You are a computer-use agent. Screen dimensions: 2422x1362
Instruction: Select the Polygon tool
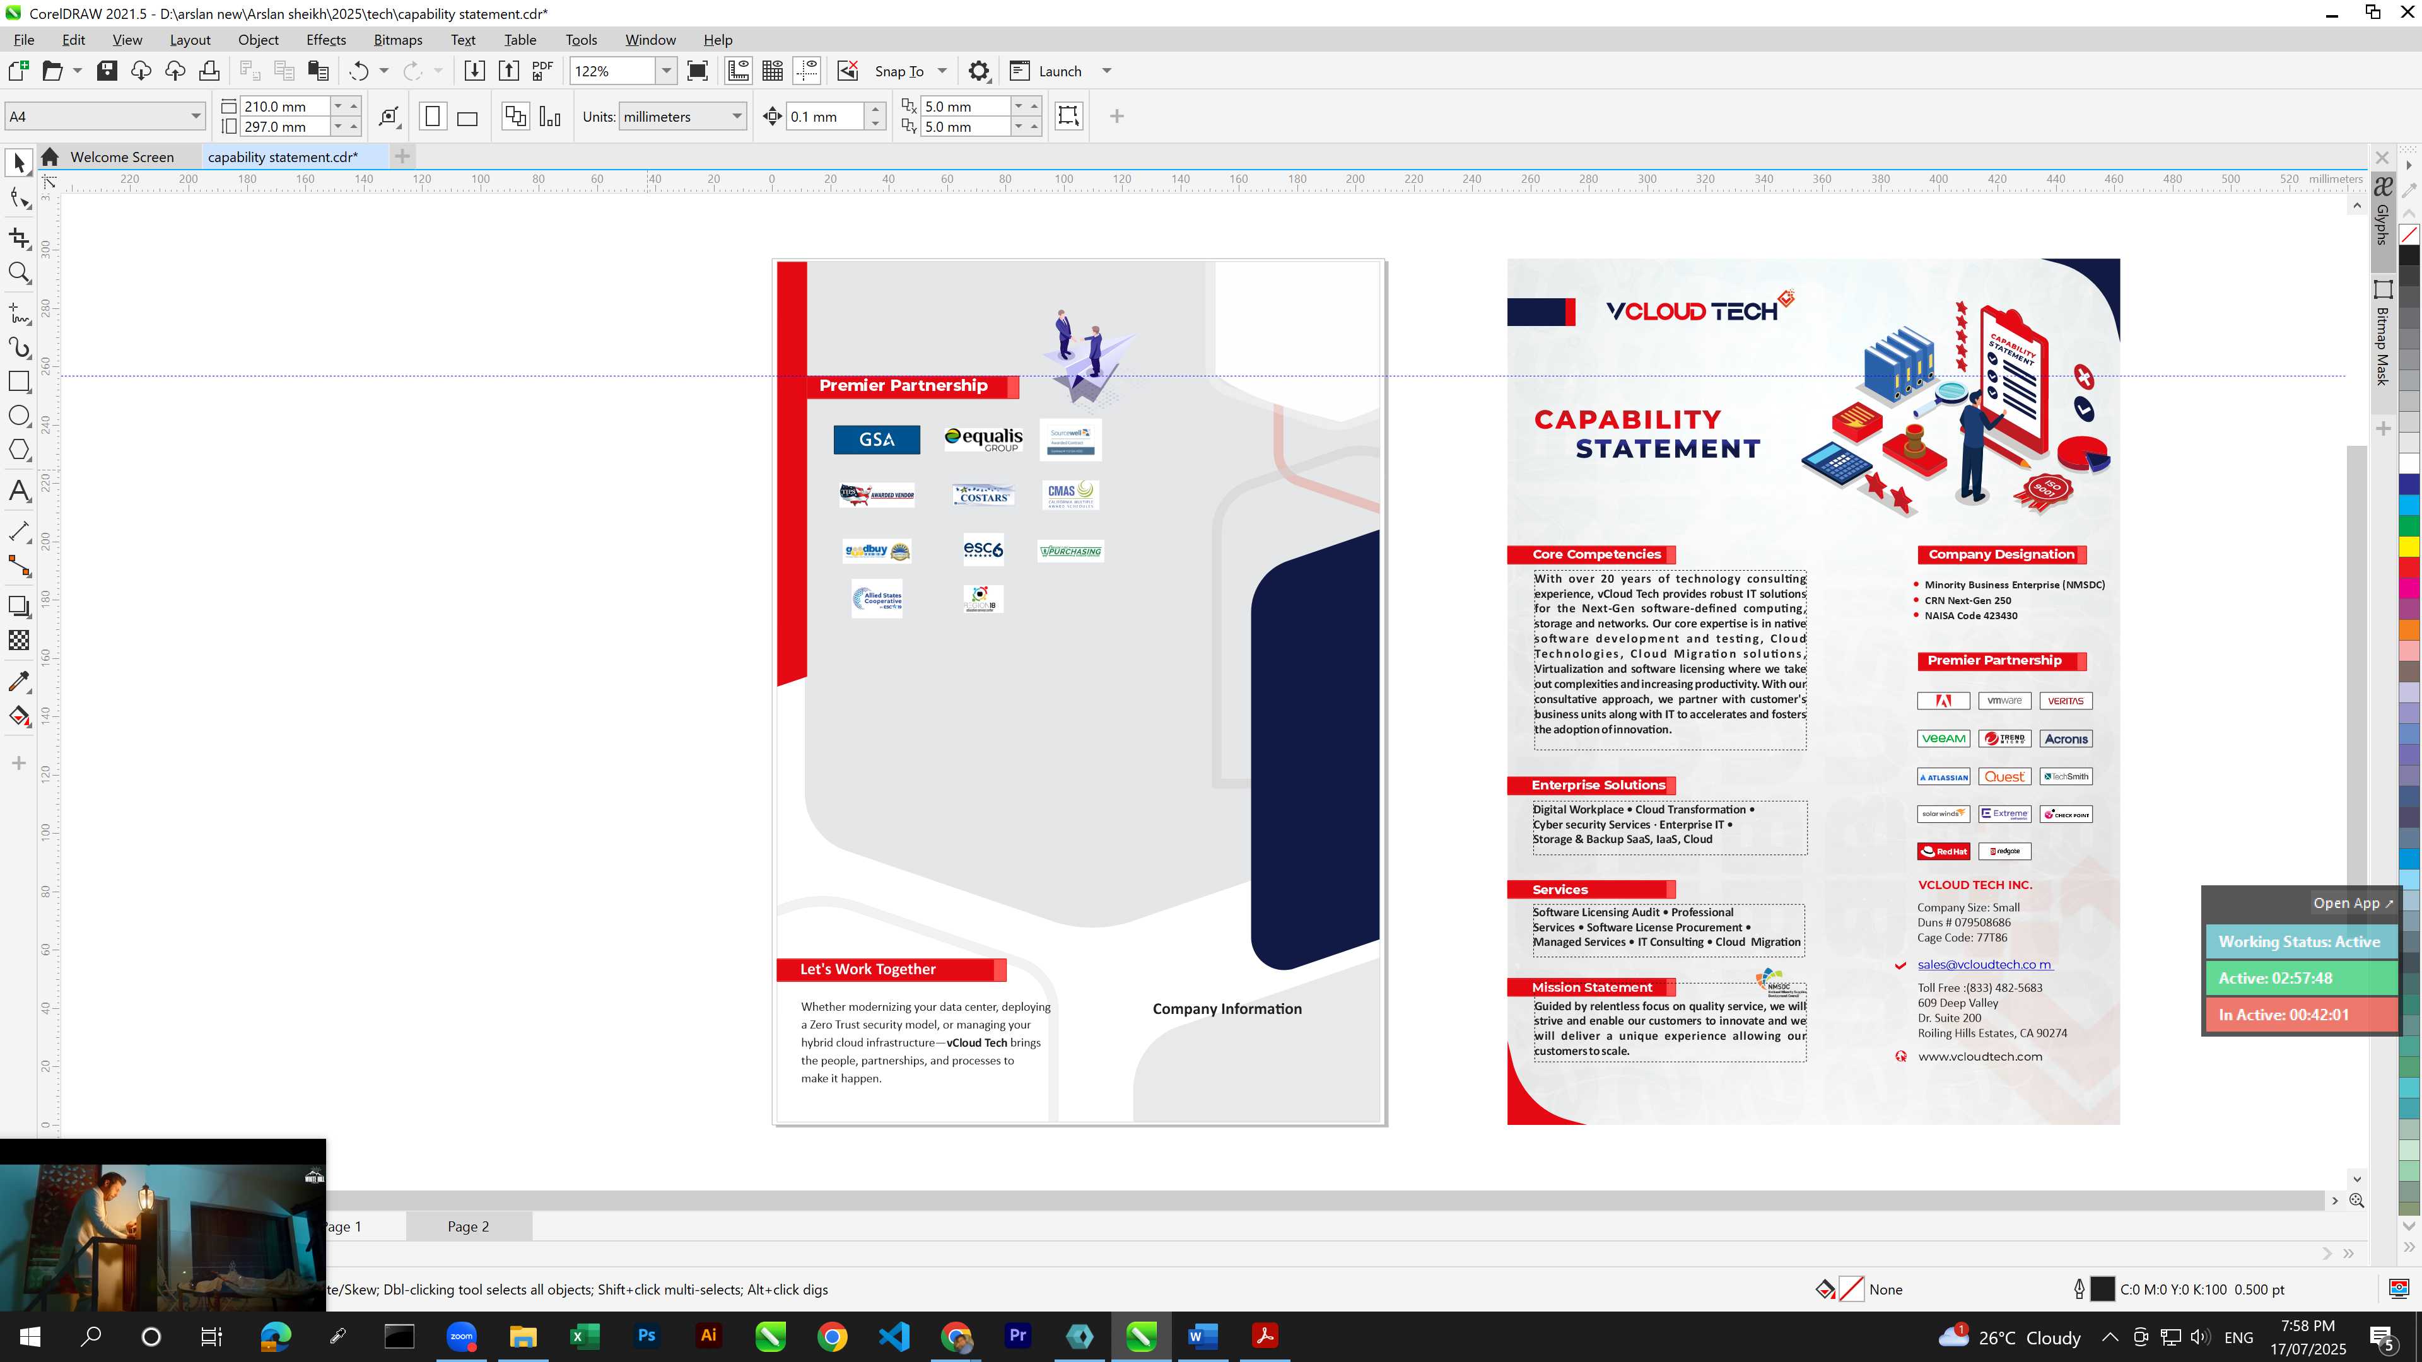click(19, 450)
